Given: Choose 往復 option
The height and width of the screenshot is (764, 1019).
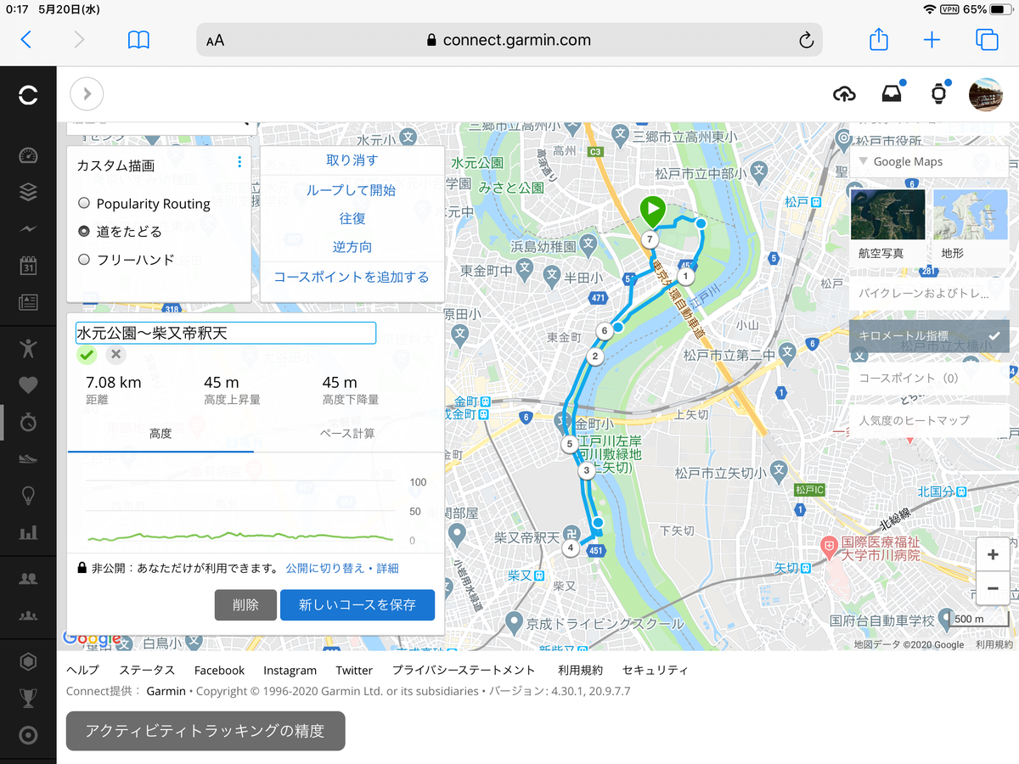Looking at the screenshot, I should coord(352,218).
